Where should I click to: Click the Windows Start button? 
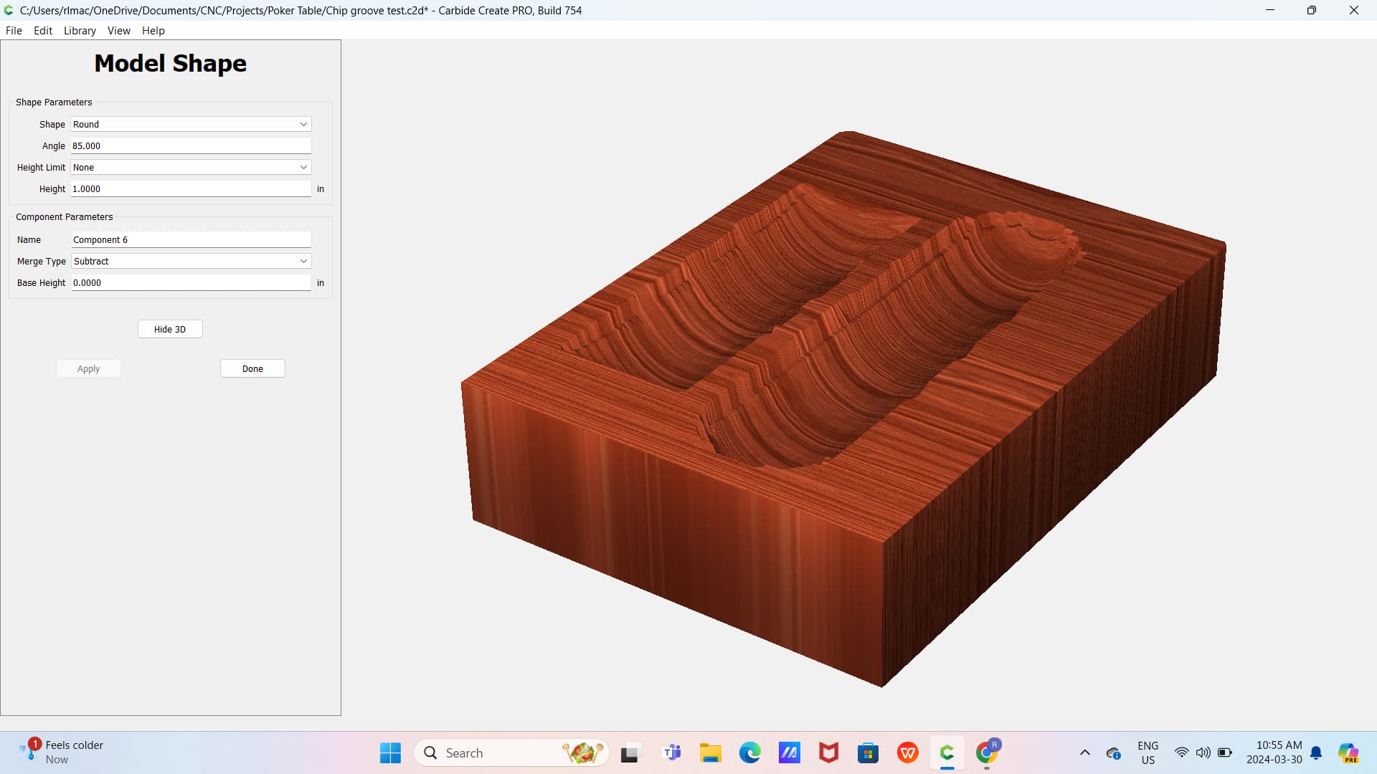[x=390, y=752]
